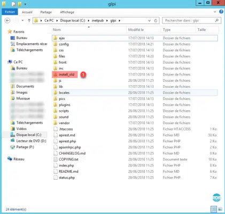
Task: Click inetpub breadcrumb segment
Action: 98,20
